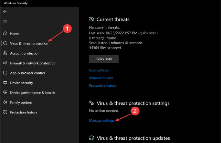Click the Home house icon
The width and height of the screenshot is (221, 143).
[x=5, y=34]
